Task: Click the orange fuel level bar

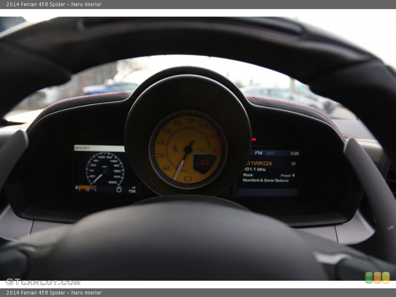Action: pyautogui.click(x=84, y=187)
